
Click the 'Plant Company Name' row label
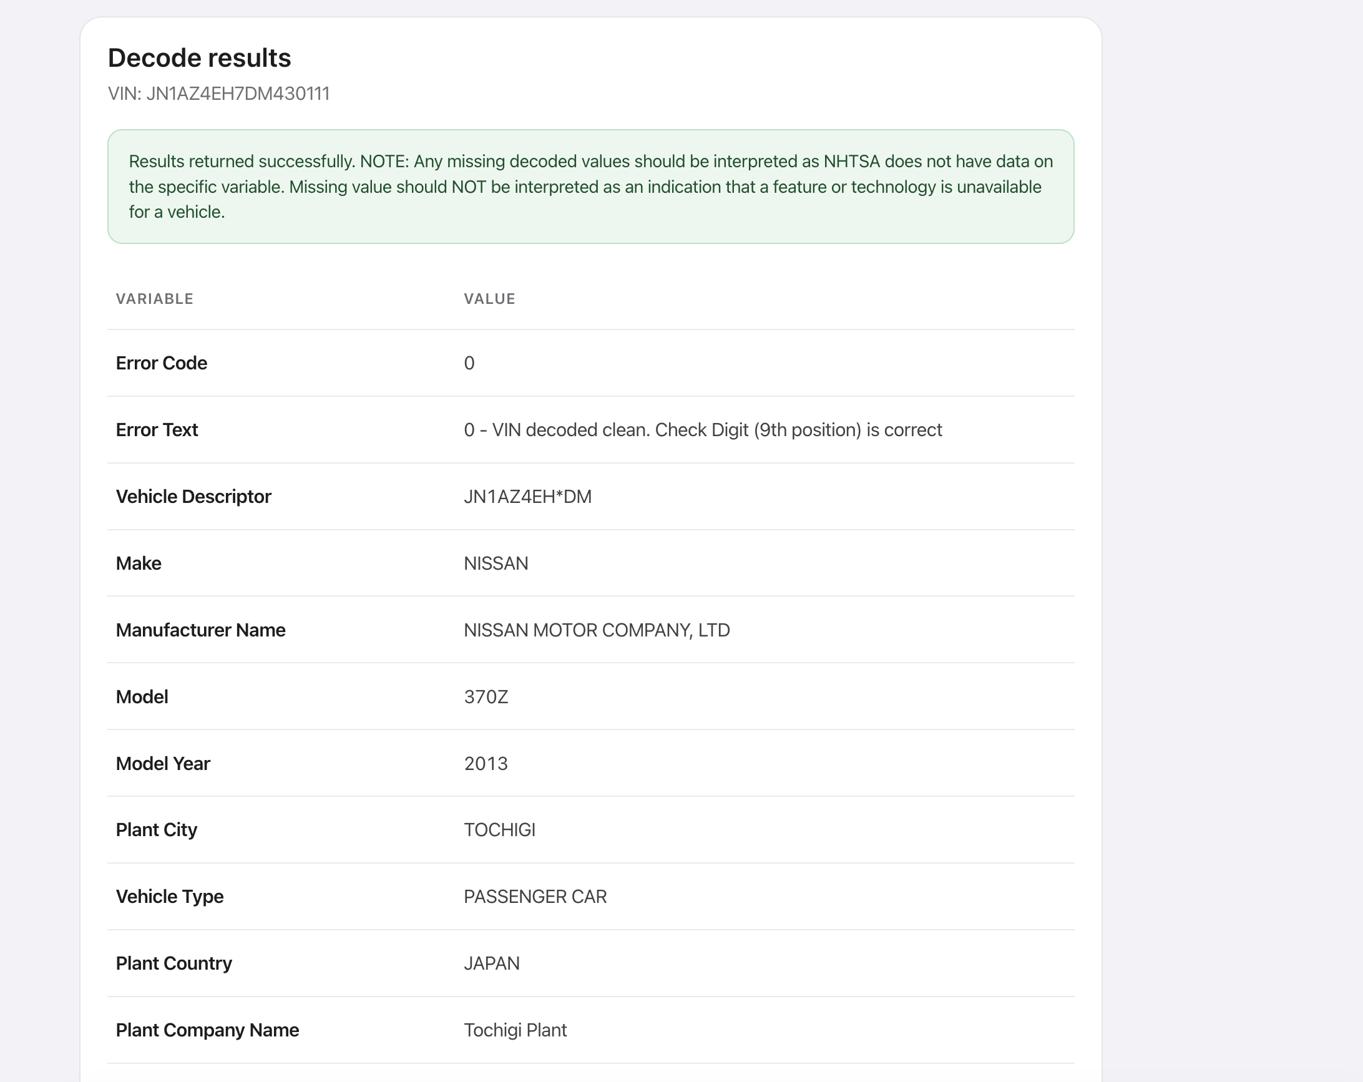click(207, 1030)
